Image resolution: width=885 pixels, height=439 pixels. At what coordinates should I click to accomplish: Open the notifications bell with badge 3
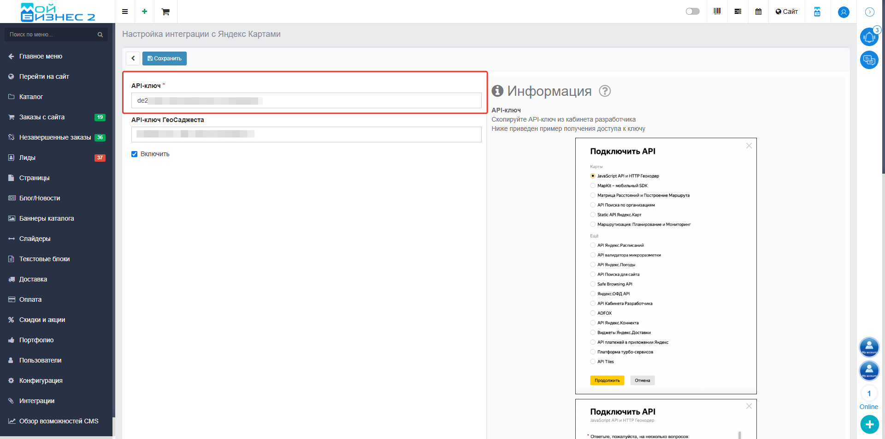(869, 37)
